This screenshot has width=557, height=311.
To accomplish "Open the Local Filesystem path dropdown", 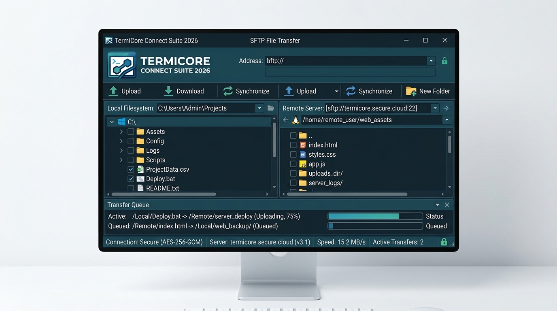I will 259,108.
